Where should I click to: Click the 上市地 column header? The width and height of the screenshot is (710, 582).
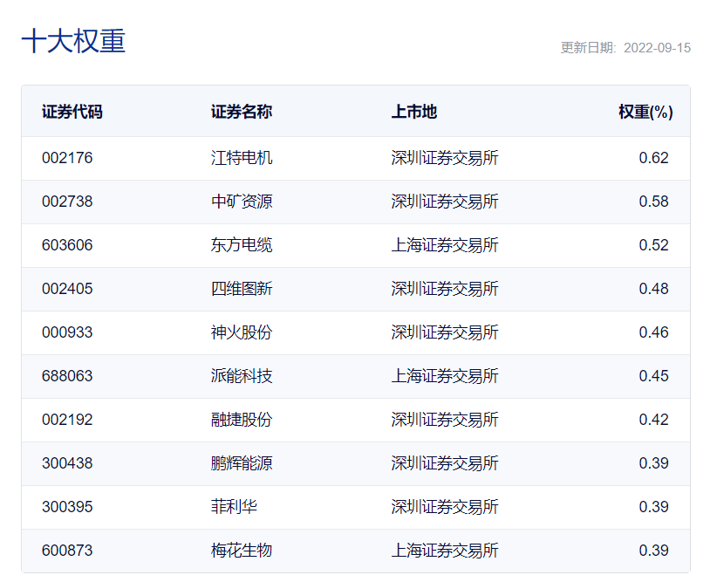[414, 112]
